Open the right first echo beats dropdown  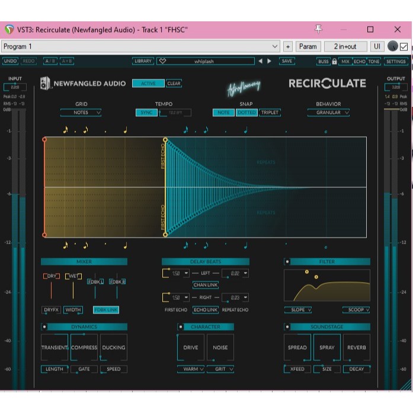click(x=186, y=297)
